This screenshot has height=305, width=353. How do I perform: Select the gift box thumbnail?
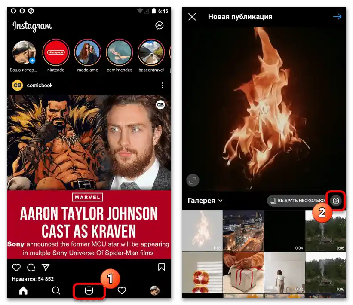click(243, 272)
